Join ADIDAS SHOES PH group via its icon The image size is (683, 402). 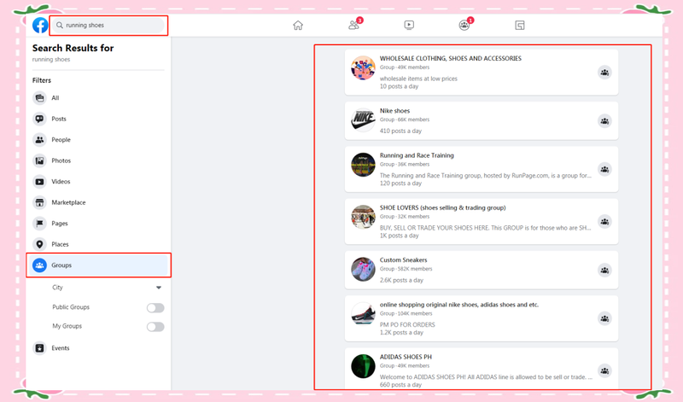click(x=604, y=370)
